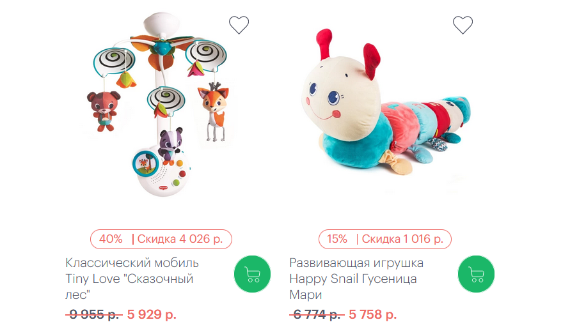Screen dimensions: 570x336
Task: Click the crossed-out price 6 774 р.
Action: pos(317,314)
